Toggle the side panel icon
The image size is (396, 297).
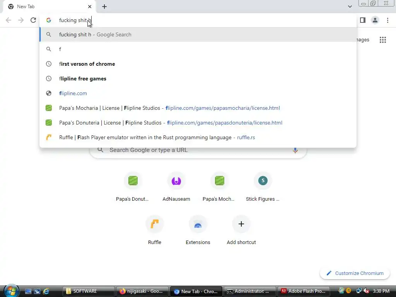tap(363, 20)
